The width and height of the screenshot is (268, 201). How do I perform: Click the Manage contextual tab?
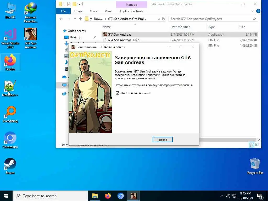coord(131,5)
